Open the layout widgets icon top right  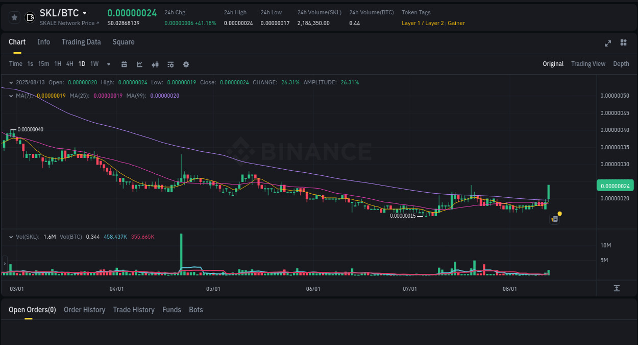[x=623, y=43]
